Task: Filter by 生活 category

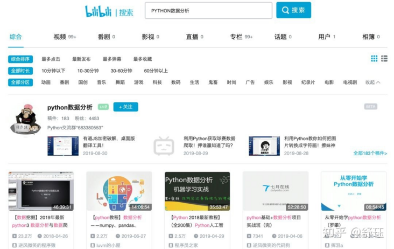Action: coord(194,82)
